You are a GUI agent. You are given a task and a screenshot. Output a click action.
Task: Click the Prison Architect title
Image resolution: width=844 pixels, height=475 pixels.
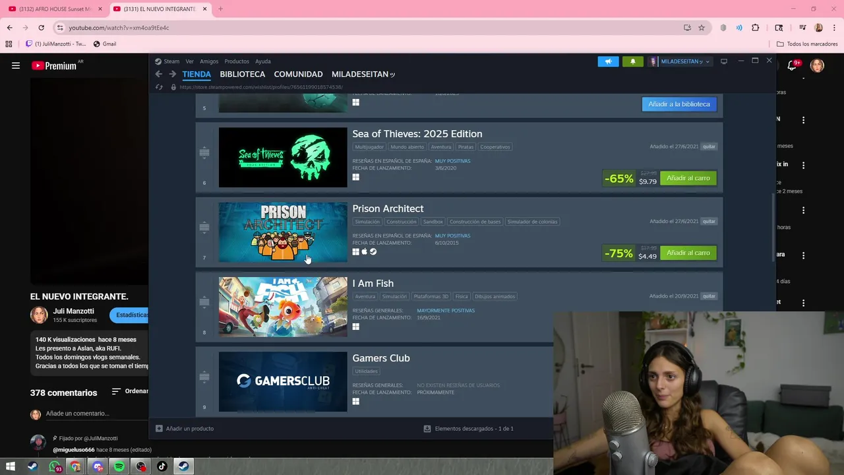point(388,208)
